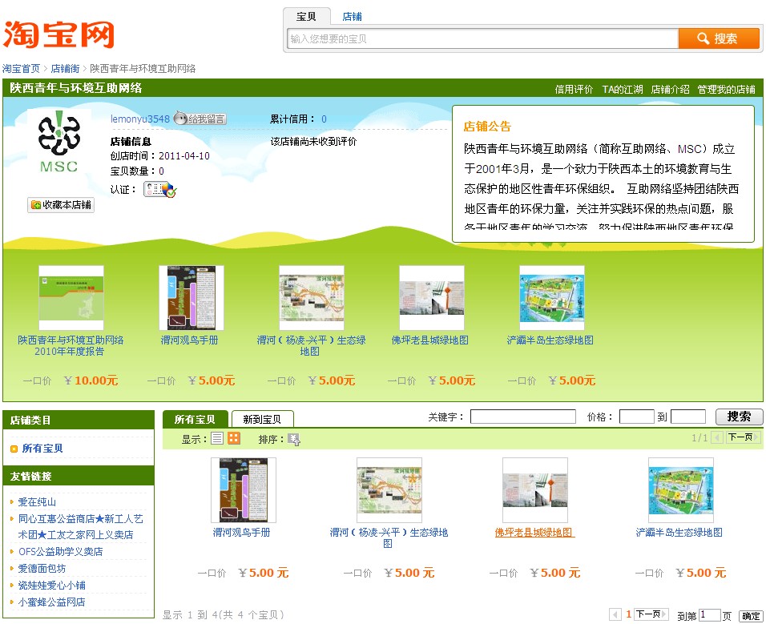Focus the go-to-page number field

pyautogui.click(x=709, y=614)
